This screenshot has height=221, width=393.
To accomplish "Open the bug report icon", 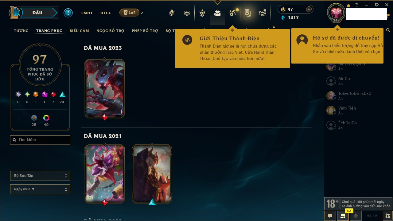I will tap(388, 216).
